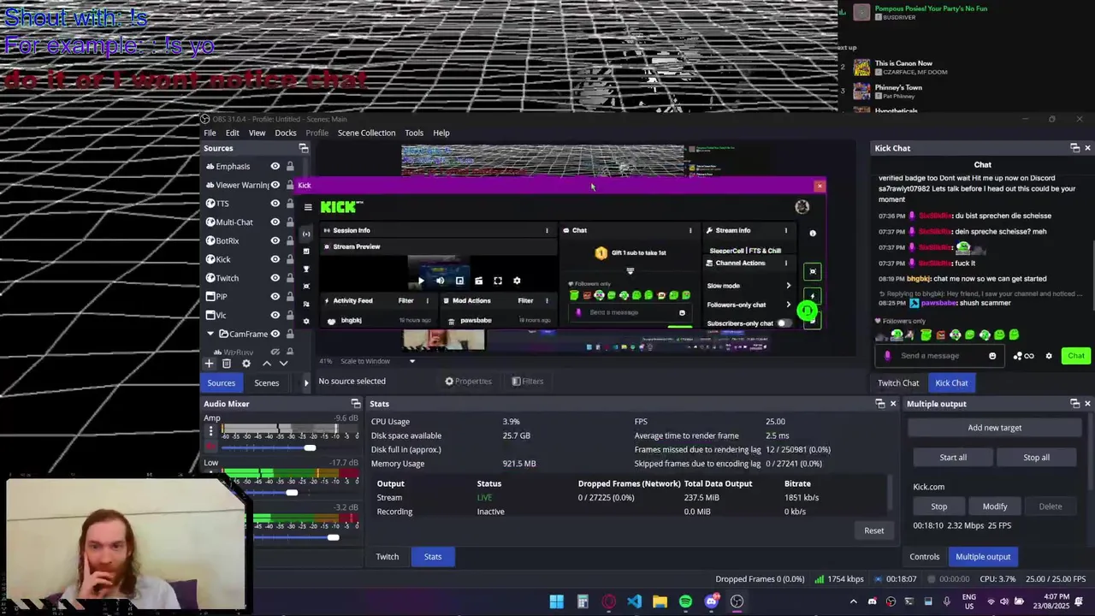The image size is (1095, 616).
Task: Open Kick sidebar trophy icon
Action: 306,269
